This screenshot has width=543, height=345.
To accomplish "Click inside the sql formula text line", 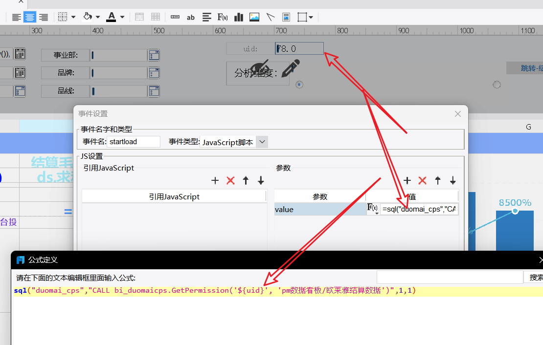I will tap(215, 290).
